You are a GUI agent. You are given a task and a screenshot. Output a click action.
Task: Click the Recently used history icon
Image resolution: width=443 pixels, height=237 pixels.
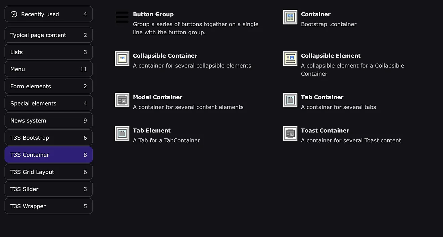click(14, 14)
